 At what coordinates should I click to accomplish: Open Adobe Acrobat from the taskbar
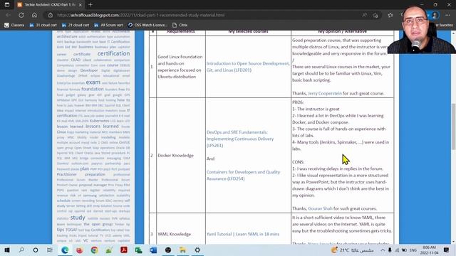(124, 250)
